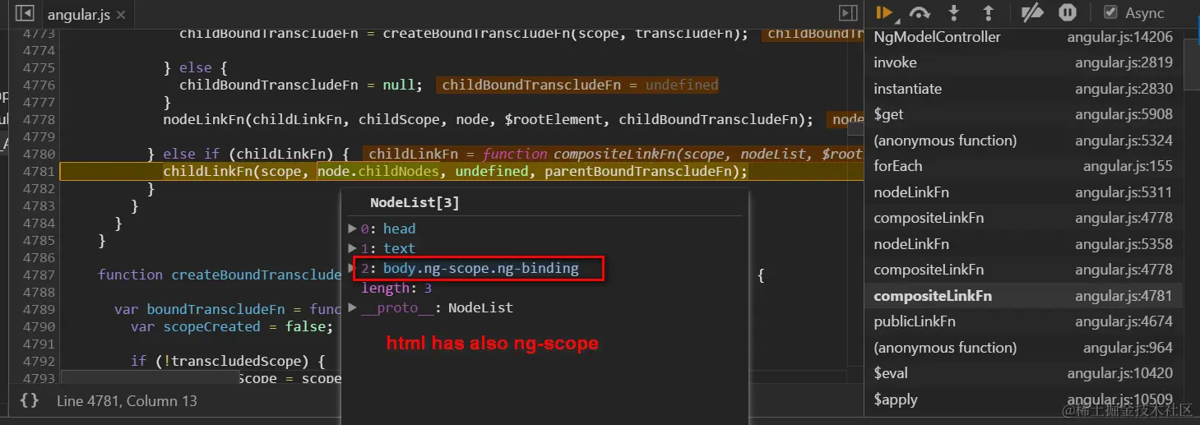Click 'function createBoundTransclude' on line 4787
1200x425 pixels.
220,275
